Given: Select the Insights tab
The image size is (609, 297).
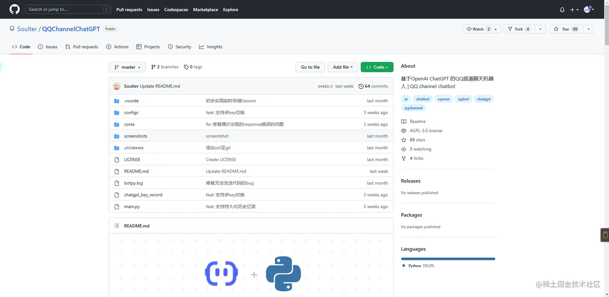Looking at the screenshot, I should click(210, 47).
